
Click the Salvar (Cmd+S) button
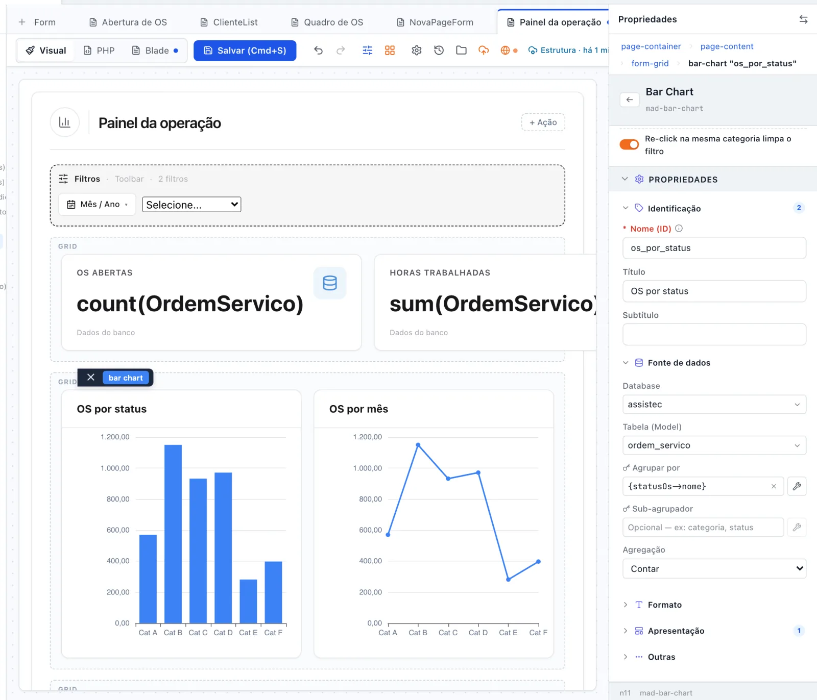(245, 51)
